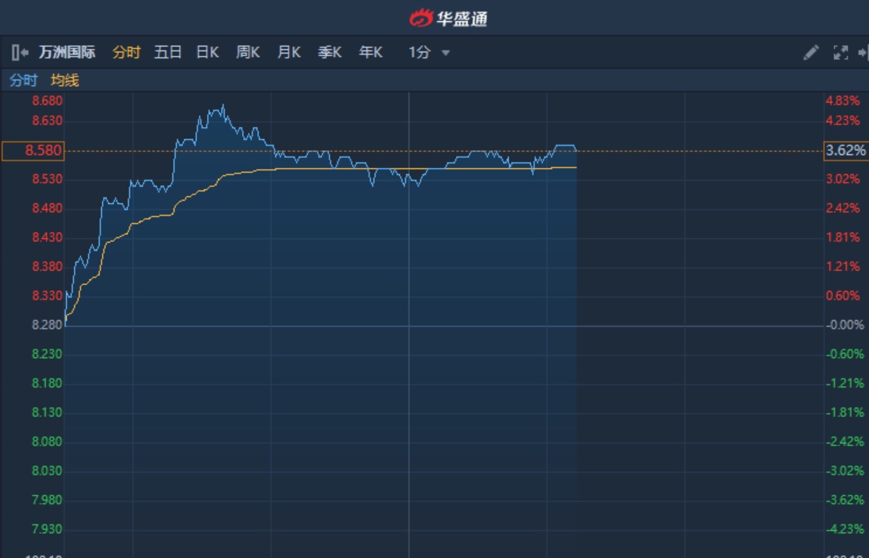Screen dimensions: 869x558
Task: Click the chart peak near 8.680
Action: coord(223,105)
